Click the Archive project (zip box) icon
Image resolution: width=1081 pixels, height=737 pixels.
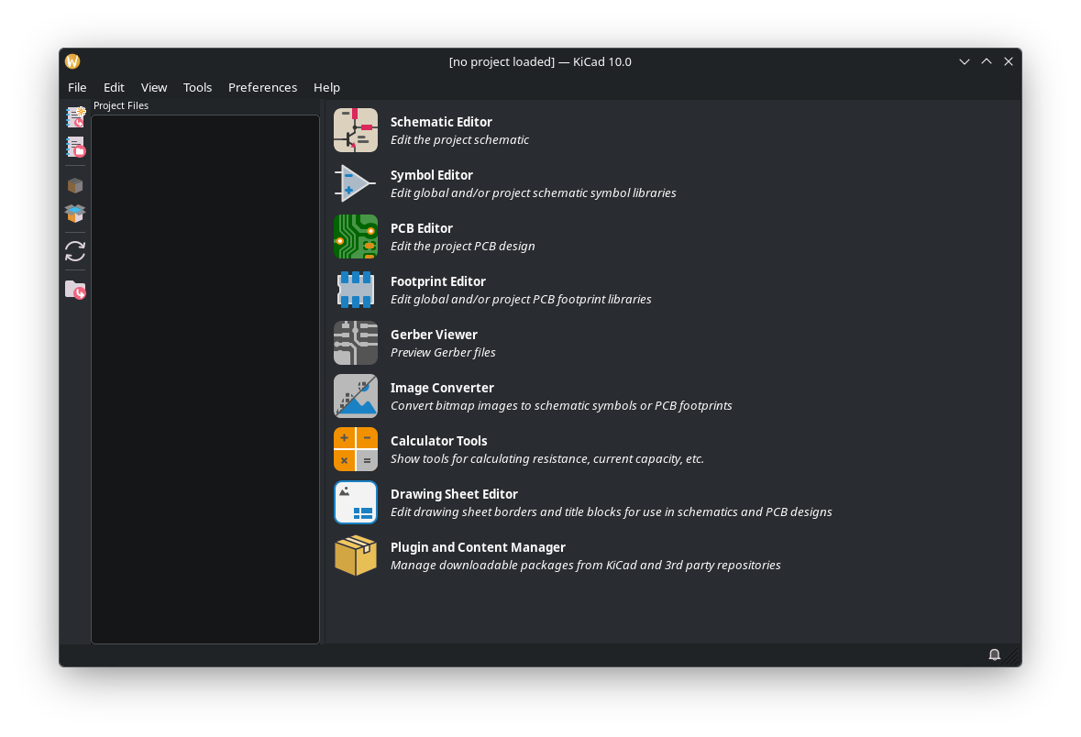(75, 185)
